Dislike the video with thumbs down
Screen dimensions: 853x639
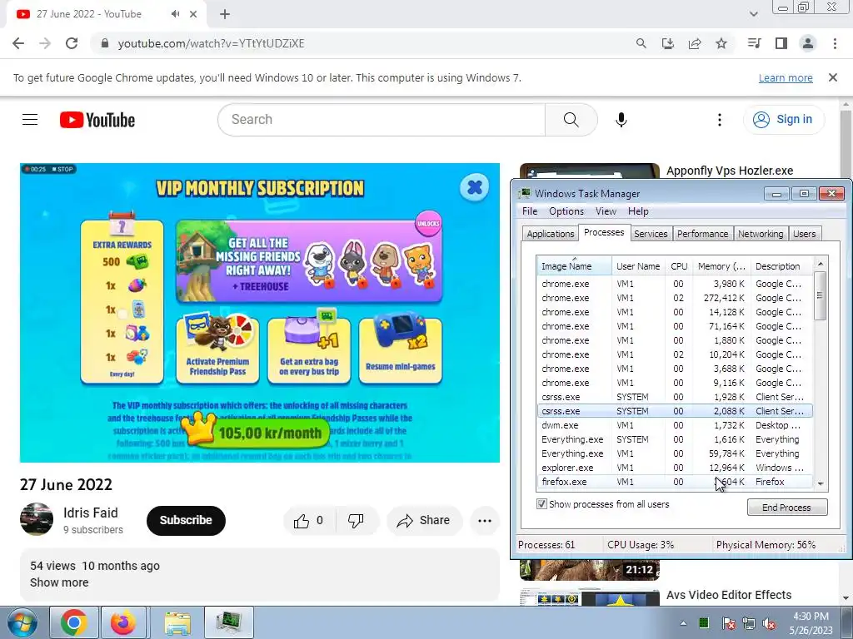click(x=356, y=521)
